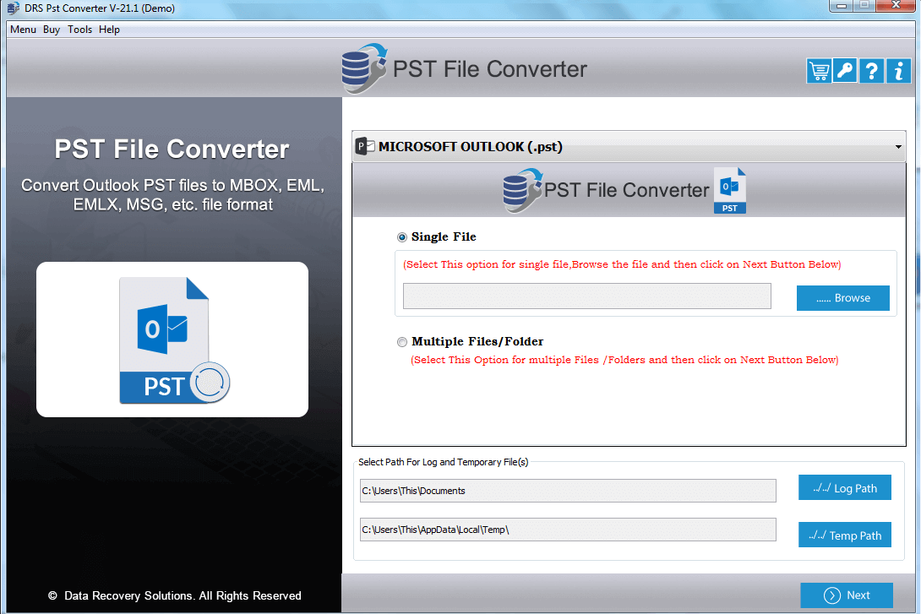The height and width of the screenshot is (614, 921).
Task: Click the small PST icon on the format bar
Action: click(x=364, y=145)
